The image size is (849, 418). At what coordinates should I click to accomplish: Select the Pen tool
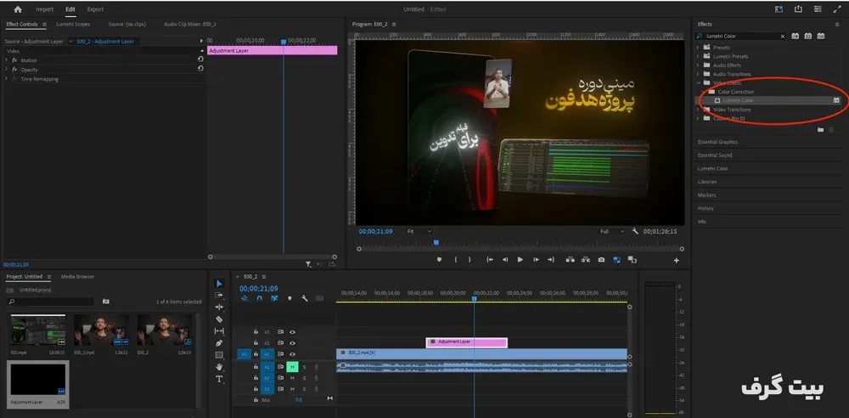219,343
